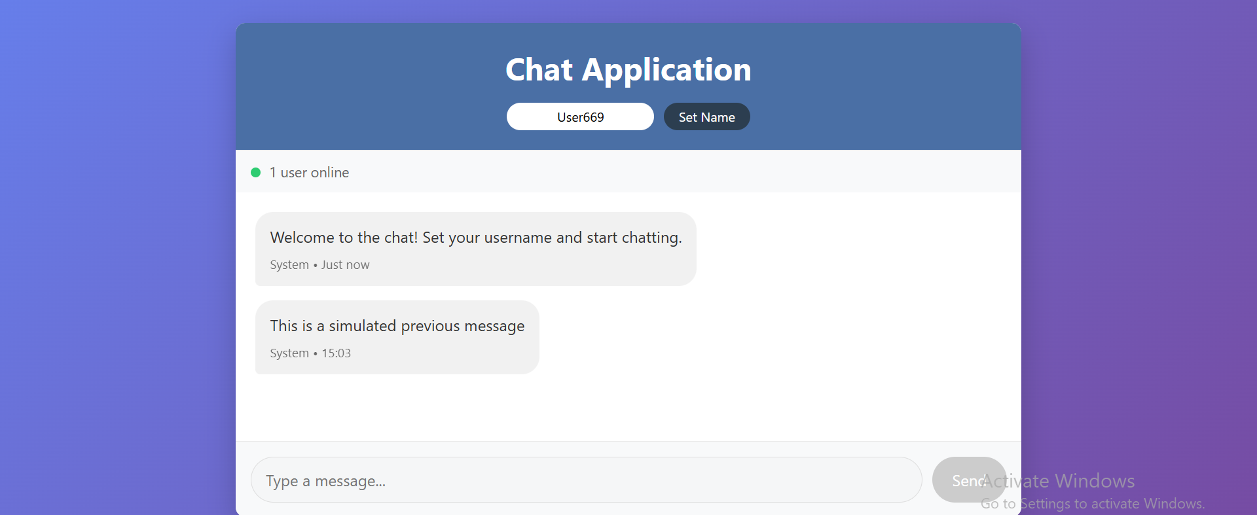Screen dimensions: 1257x515
Task: Click the "Just now" timestamp
Action: point(346,265)
